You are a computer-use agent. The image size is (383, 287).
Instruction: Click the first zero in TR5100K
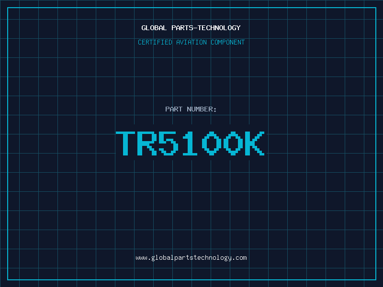point(212,143)
